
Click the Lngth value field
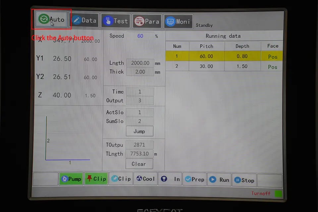click(140, 63)
